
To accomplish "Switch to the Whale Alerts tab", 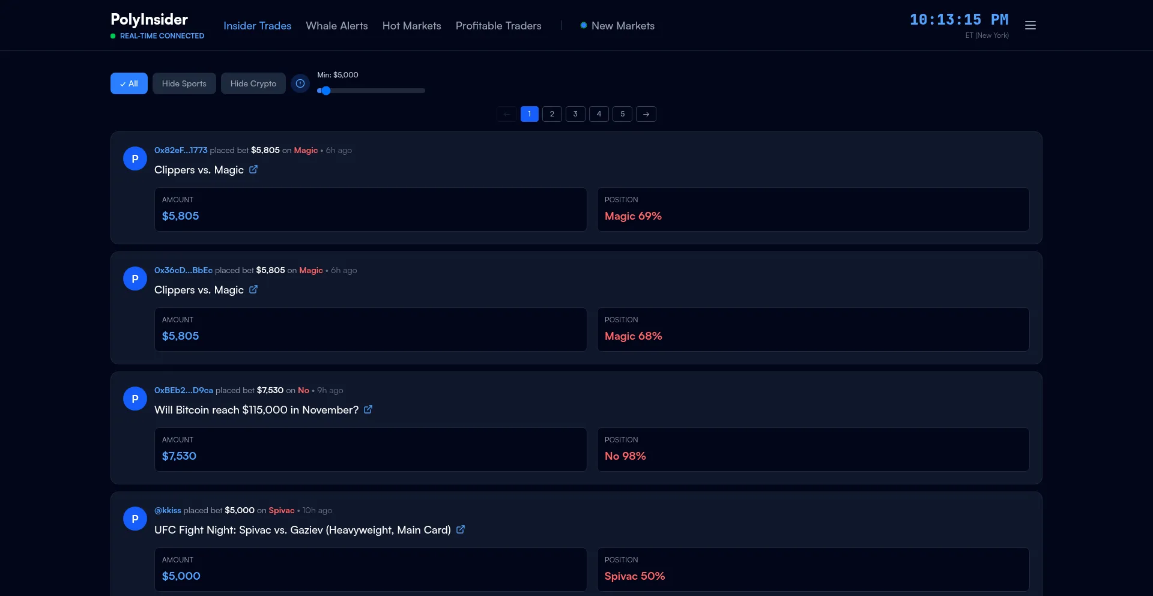I will pyautogui.click(x=336, y=26).
